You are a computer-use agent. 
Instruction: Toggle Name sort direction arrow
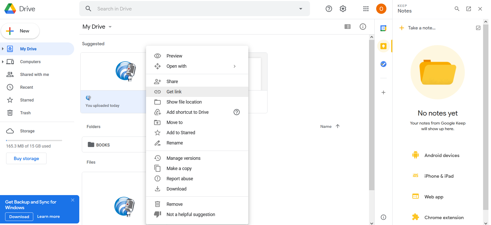[x=338, y=126]
